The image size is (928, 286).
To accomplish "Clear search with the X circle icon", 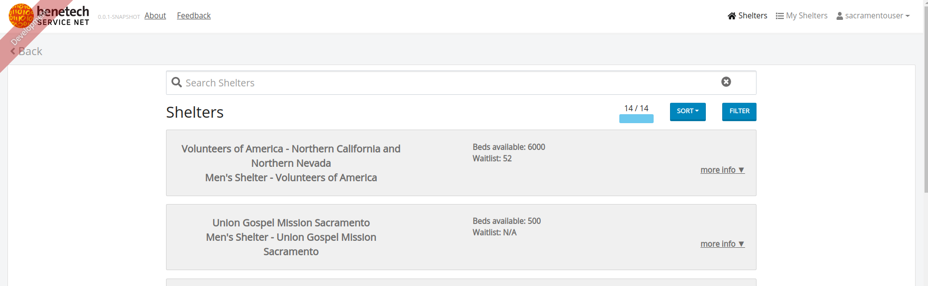I will [x=726, y=82].
